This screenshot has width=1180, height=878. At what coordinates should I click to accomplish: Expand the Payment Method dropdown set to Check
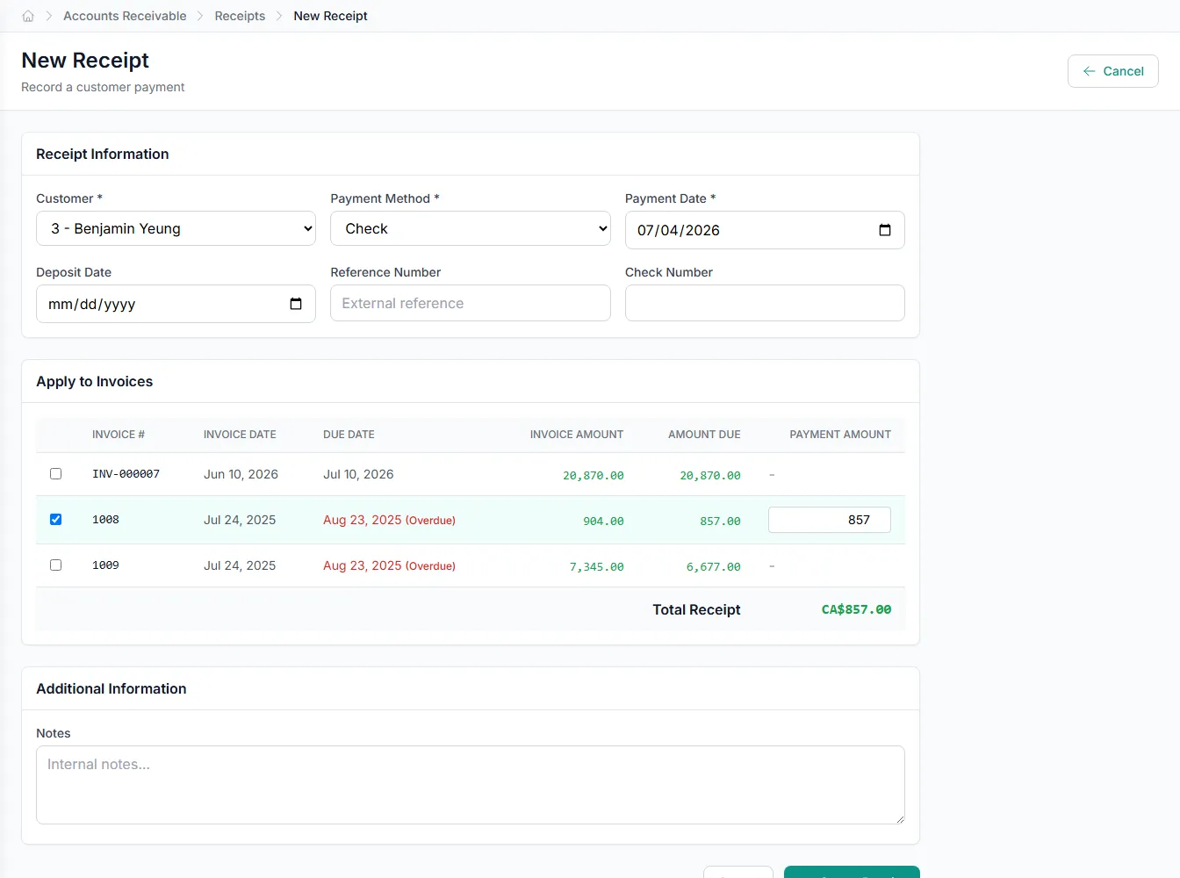pos(471,228)
